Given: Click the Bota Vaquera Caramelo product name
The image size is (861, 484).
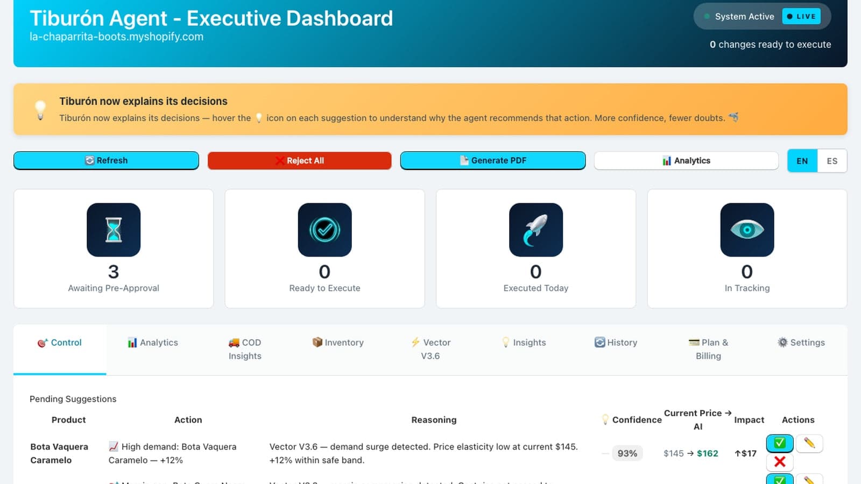Looking at the screenshot, I should pos(59,453).
